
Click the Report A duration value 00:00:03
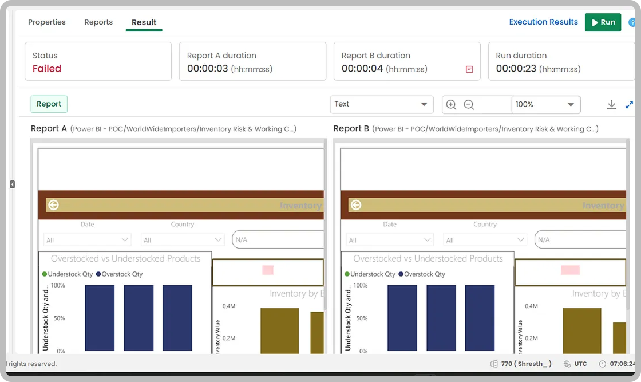(208, 69)
